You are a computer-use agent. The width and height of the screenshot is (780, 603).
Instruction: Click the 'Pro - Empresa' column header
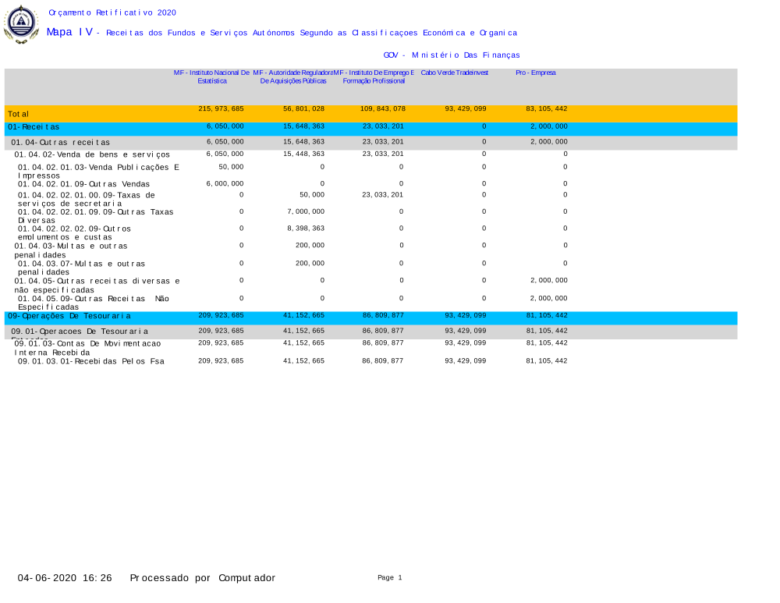click(536, 73)
